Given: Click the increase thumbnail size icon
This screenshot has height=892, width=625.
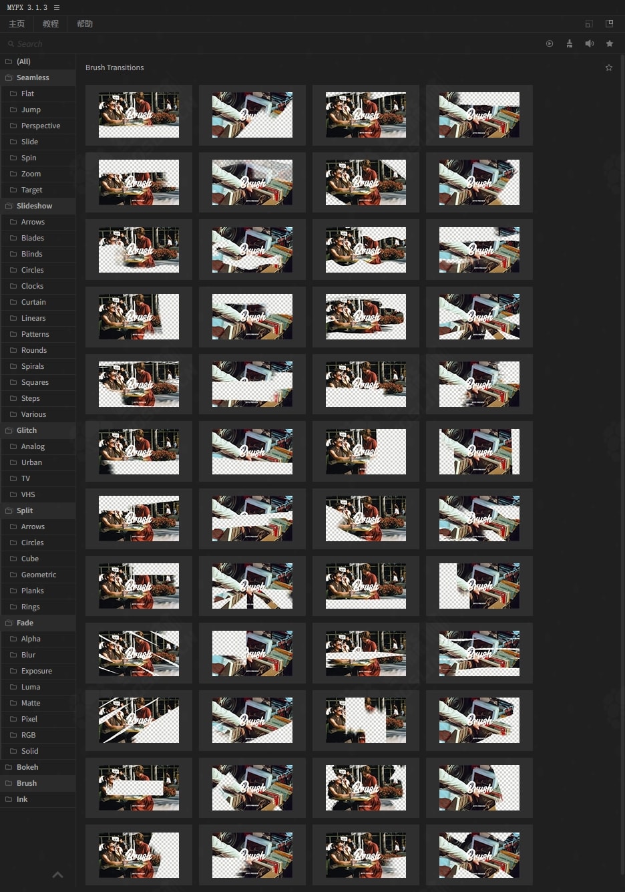Looking at the screenshot, I should (609, 23).
